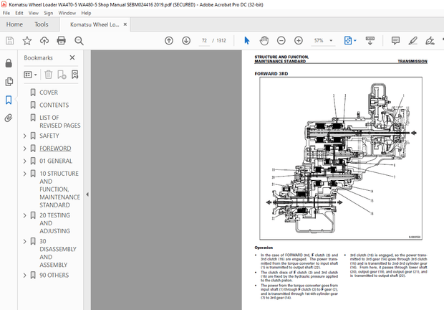Open bookmarks options dropdown menu
Screen dimensions: 444x310
[30, 75]
